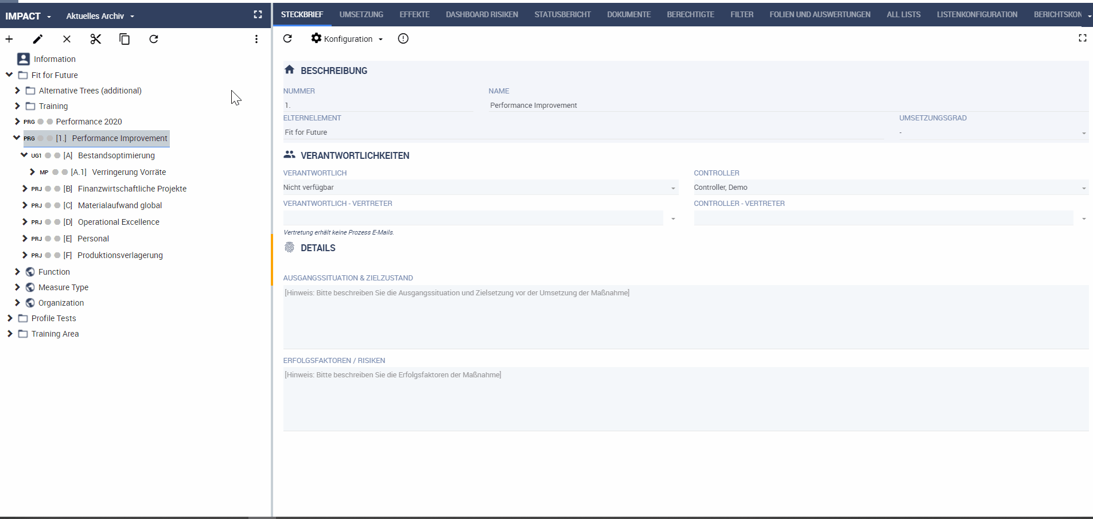Click the Nummer input field
Screen dimensions: 1093x519
378,105
